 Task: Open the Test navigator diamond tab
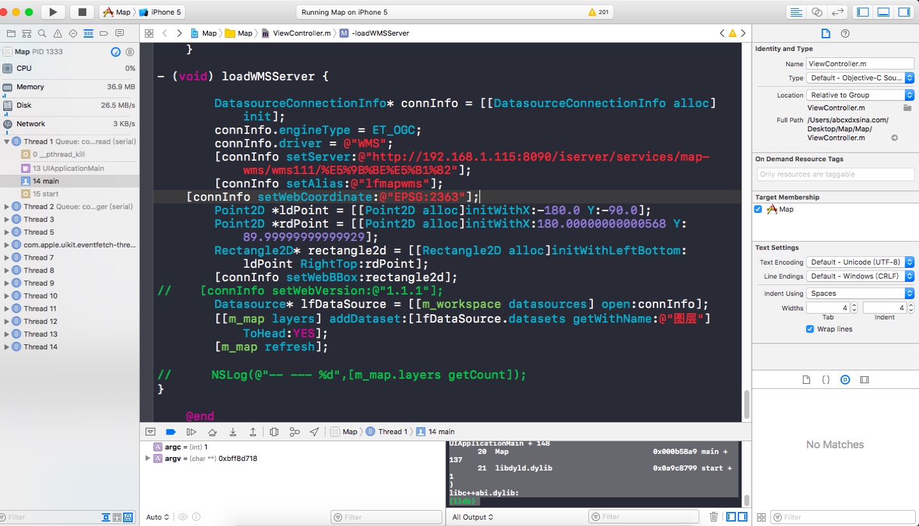73,33
